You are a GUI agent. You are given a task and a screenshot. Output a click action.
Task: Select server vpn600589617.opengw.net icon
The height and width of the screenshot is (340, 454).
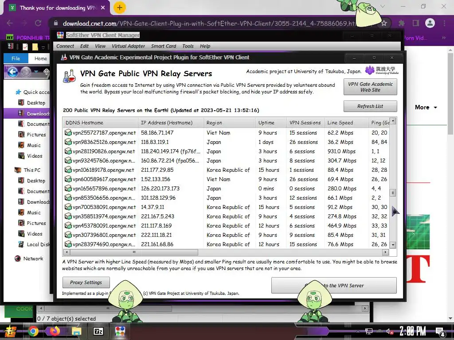click(68, 179)
